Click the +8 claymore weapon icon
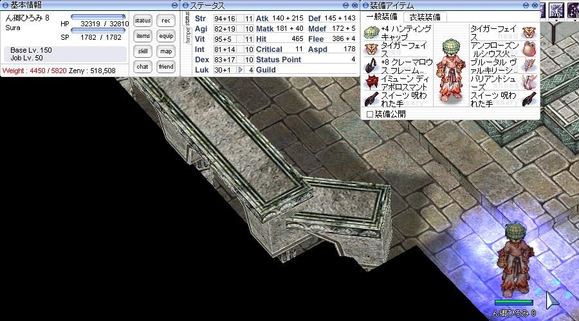The width and height of the screenshot is (579, 321). 371,65
